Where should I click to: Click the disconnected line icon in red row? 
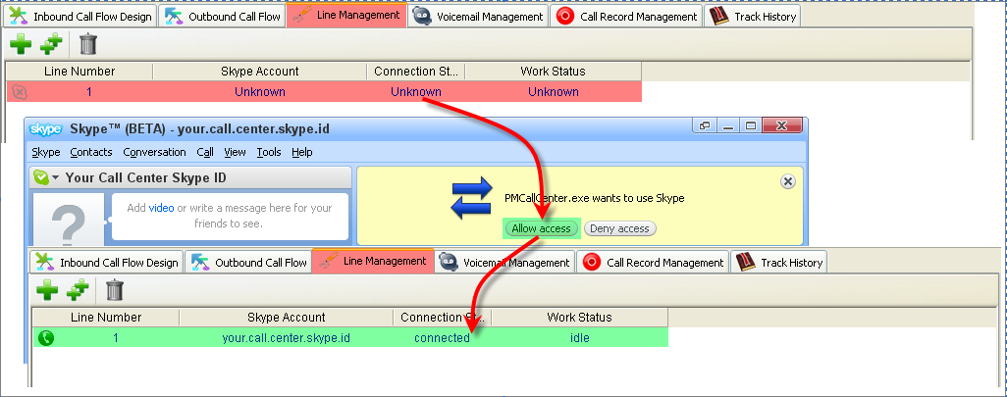[20, 92]
